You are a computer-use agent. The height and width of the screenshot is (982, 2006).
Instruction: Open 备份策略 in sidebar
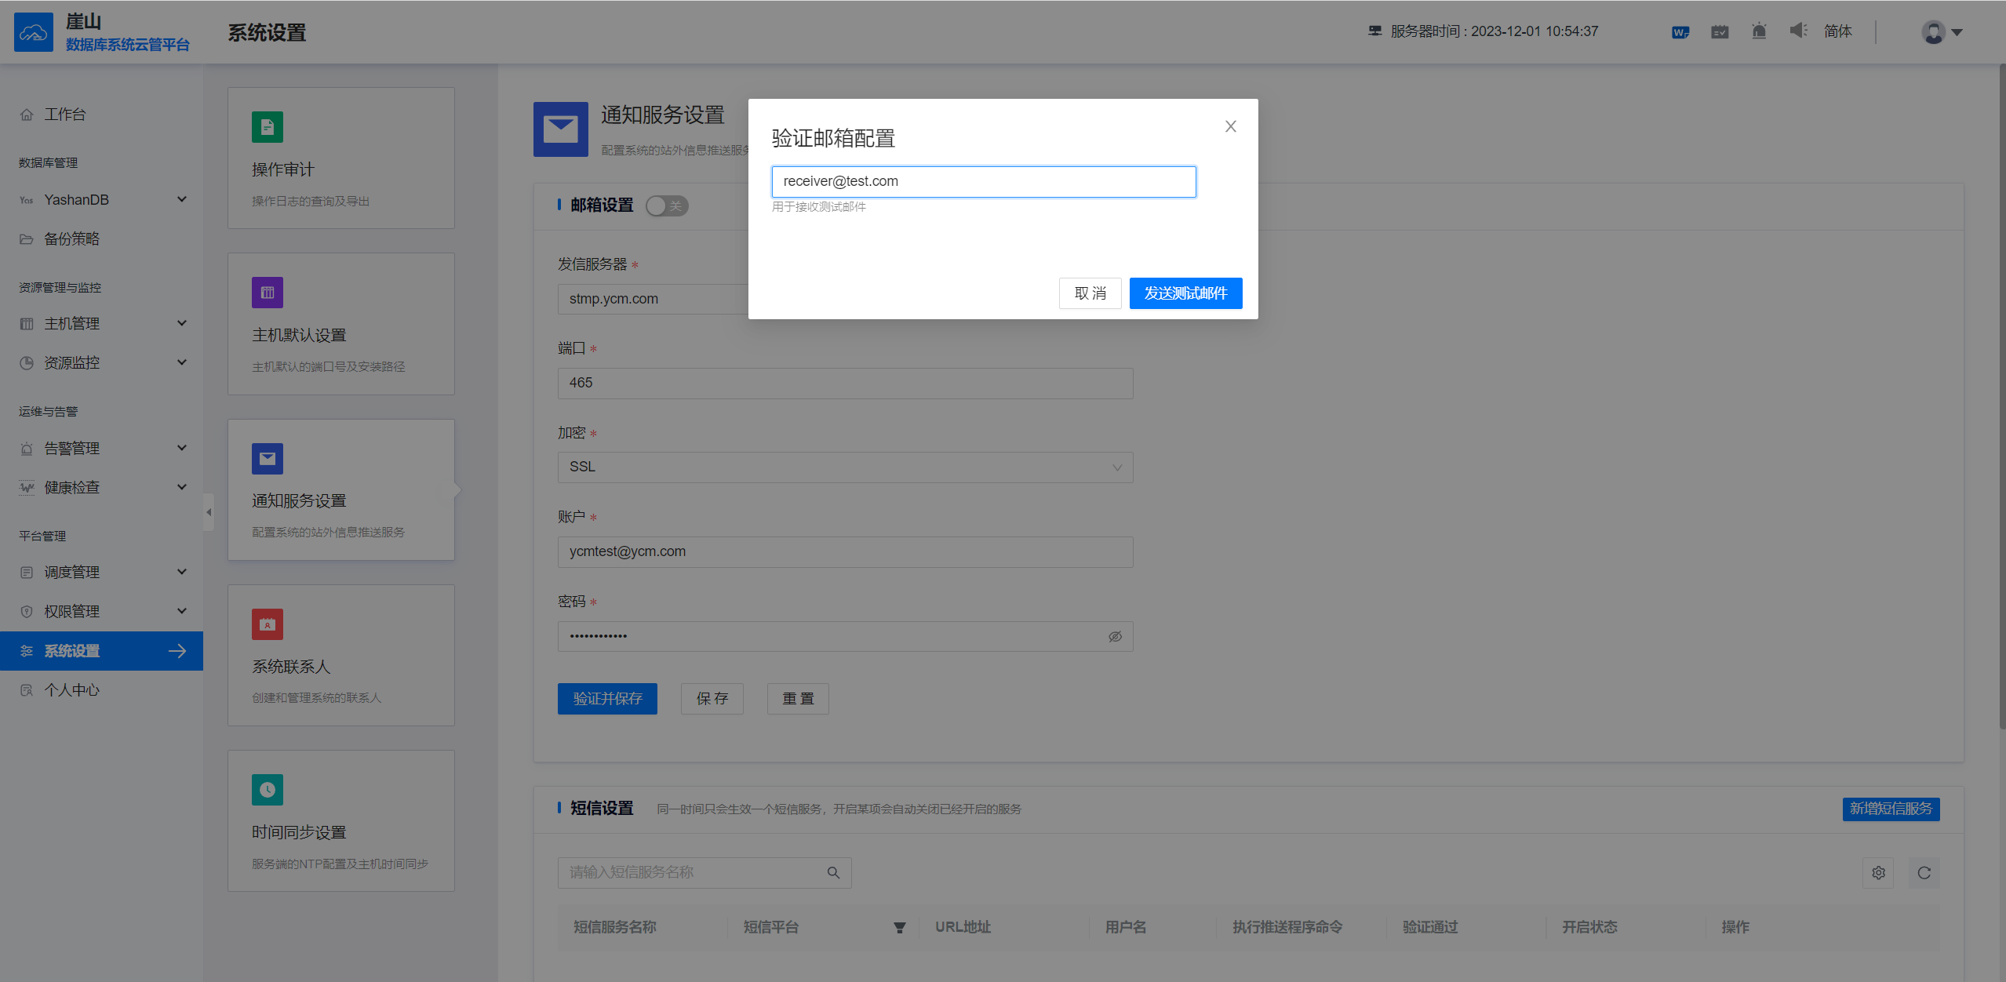[x=72, y=239]
